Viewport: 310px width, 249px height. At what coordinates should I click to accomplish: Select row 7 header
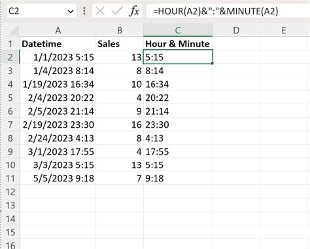tap(10, 125)
